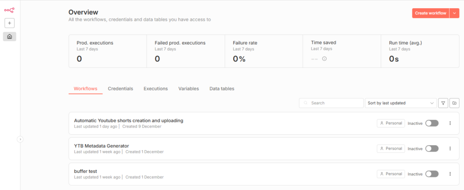Image resolution: width=464 pixels, height=190 pixels.
Task: Click the add folder icon
Action: pos(454,103)
